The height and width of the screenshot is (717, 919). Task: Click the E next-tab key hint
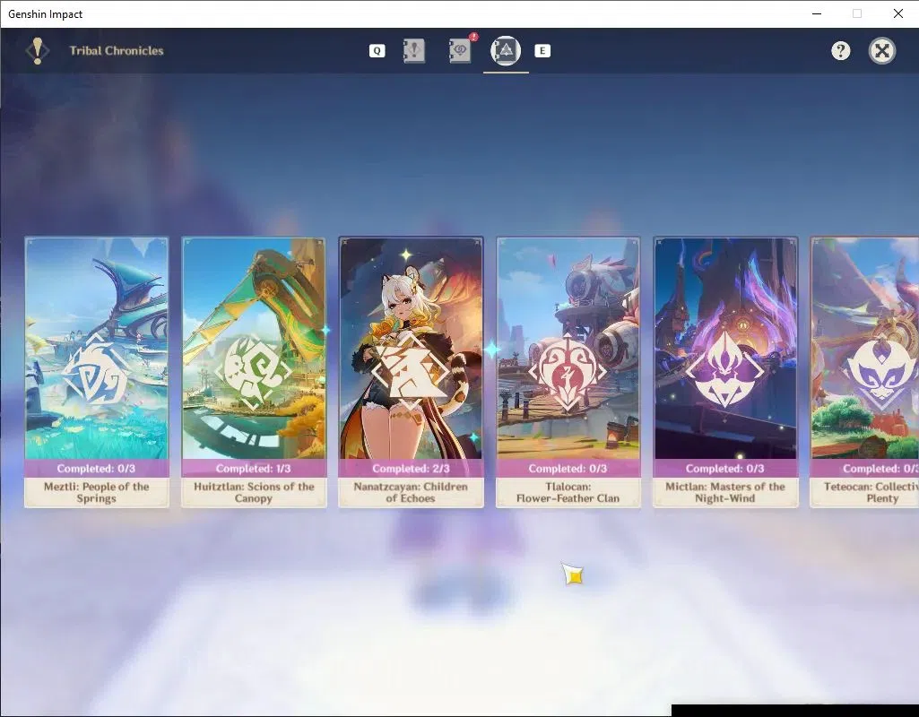point(542,51)
